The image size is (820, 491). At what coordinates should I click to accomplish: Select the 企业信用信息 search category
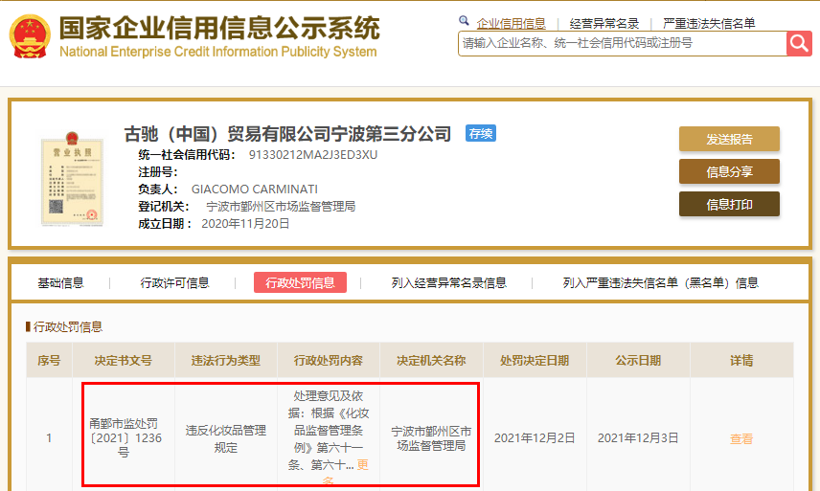[512, 23]
